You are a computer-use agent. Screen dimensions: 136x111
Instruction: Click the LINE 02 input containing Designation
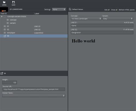click(x=102, y=33)
